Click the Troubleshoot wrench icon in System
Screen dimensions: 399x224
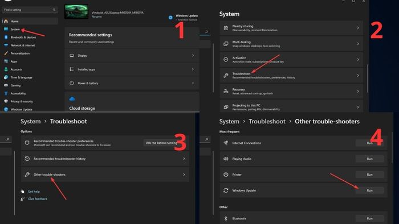226,76
